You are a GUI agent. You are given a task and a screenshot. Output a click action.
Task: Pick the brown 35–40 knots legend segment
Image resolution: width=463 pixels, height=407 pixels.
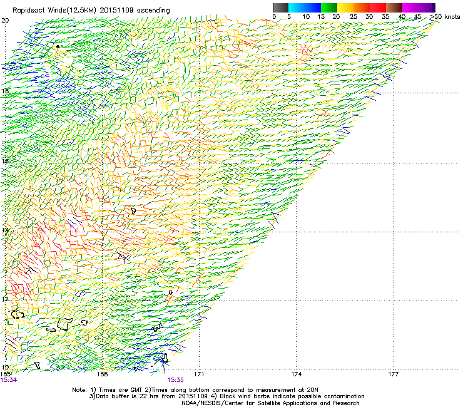coord(394,8)
